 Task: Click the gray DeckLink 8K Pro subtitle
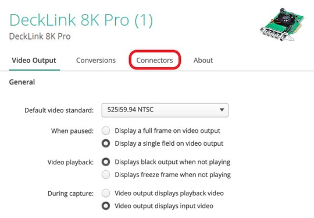point(40,36)
